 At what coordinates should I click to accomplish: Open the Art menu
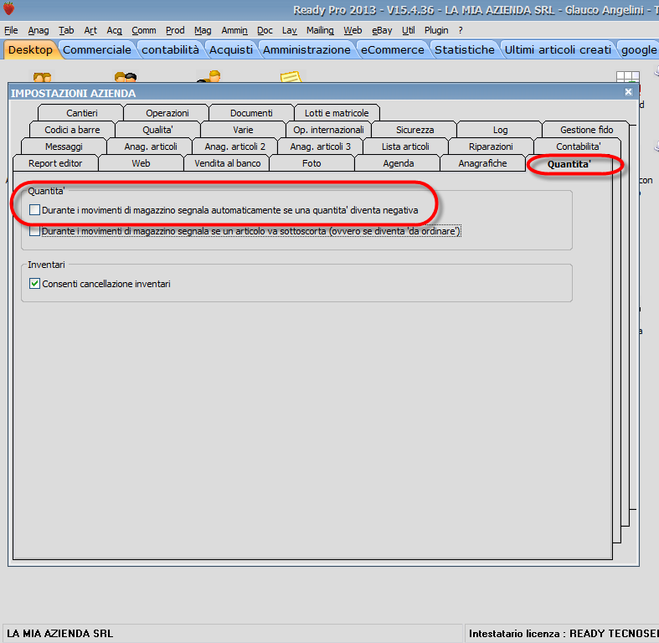click(x=90, y=30)
